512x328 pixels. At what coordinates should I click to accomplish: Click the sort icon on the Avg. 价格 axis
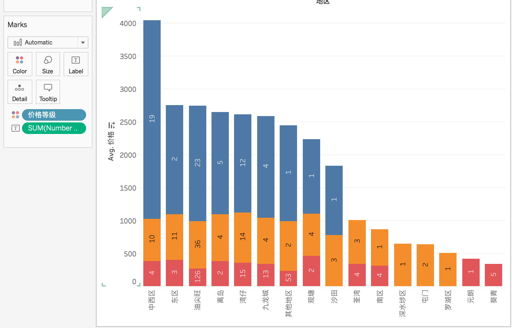(x=112, y=125)
